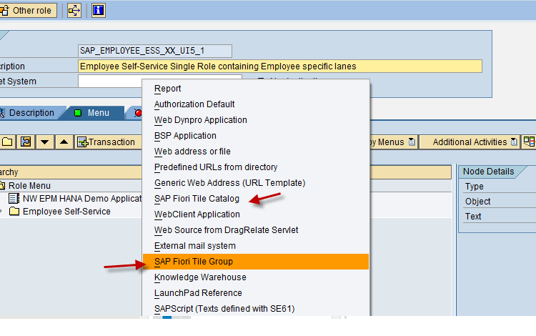Choose BSP Application entry
This screenshot has width=536, height=336.
click(x=256, y=136)
